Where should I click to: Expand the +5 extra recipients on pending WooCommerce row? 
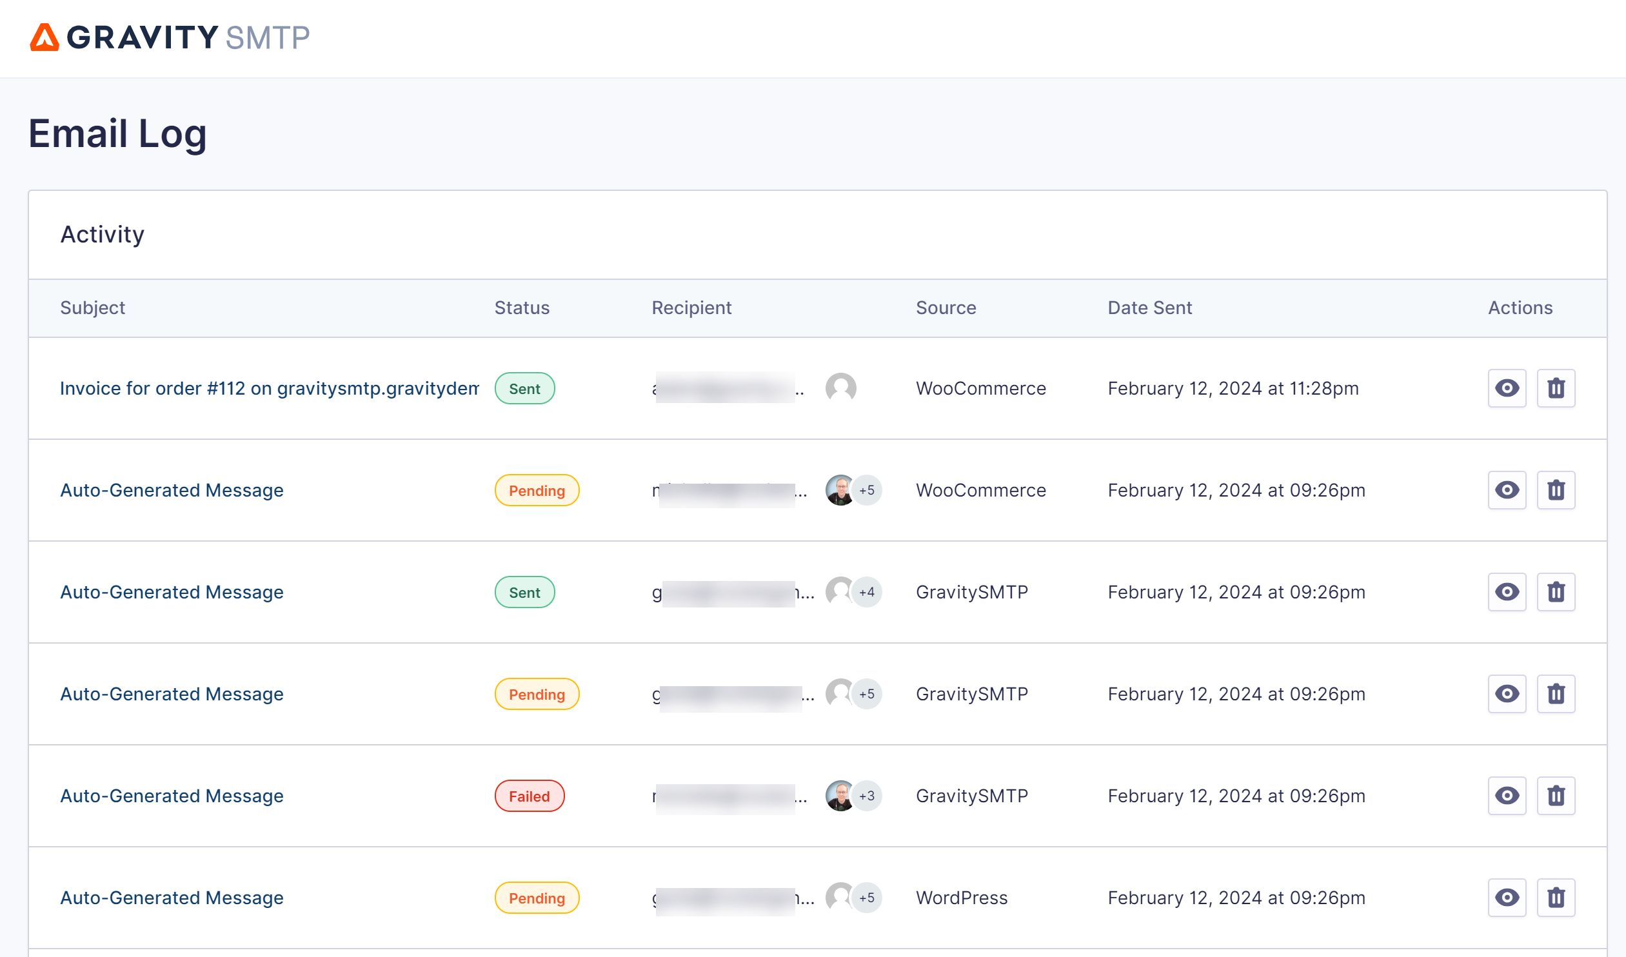click(x=868, y=490)
